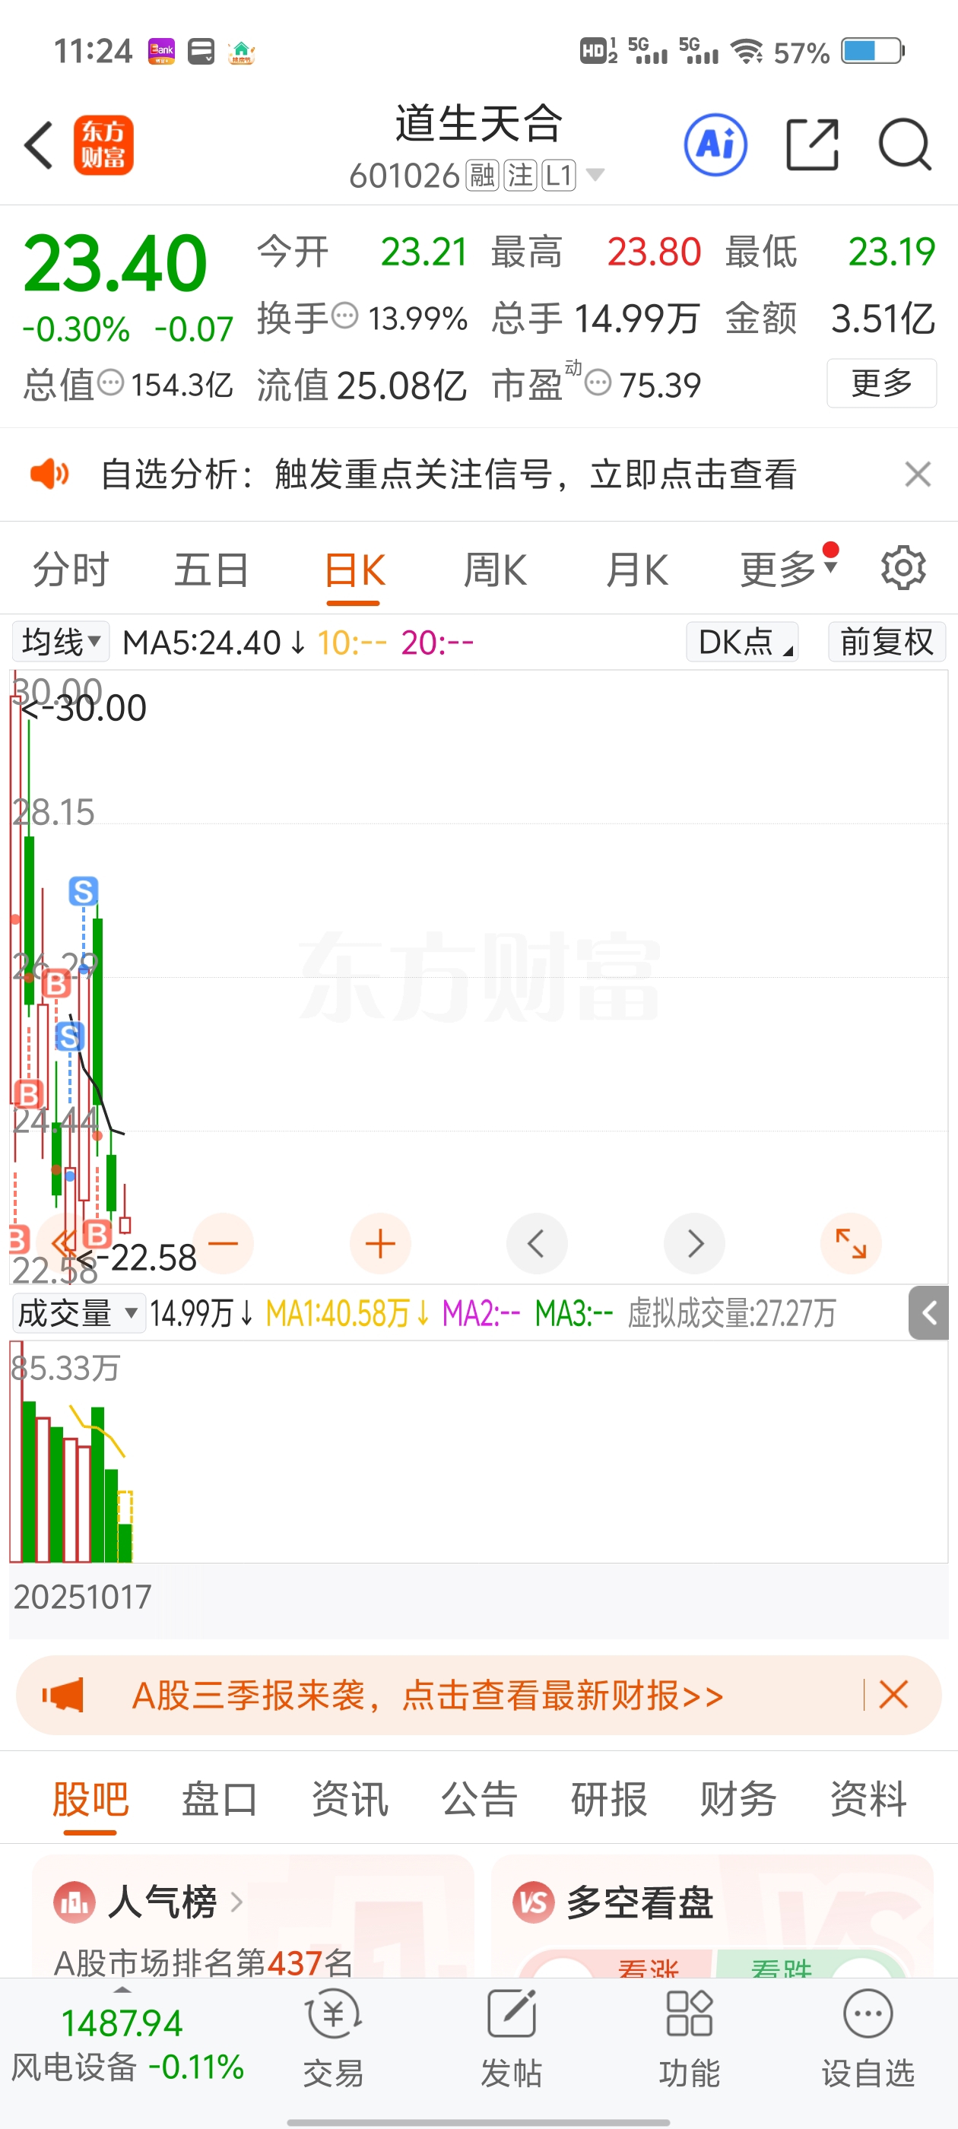958x2129 pixels.
Task: Zoom in the K-line chart (plus)
Action: [x=380, y=1243]
